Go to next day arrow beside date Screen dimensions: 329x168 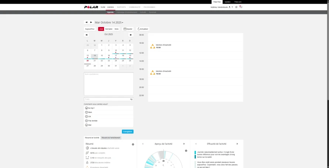click(91, 22)
